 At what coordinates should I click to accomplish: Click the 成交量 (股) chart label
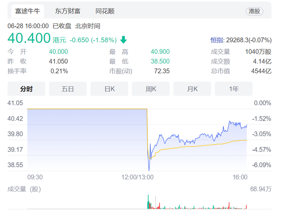point(24,189)
